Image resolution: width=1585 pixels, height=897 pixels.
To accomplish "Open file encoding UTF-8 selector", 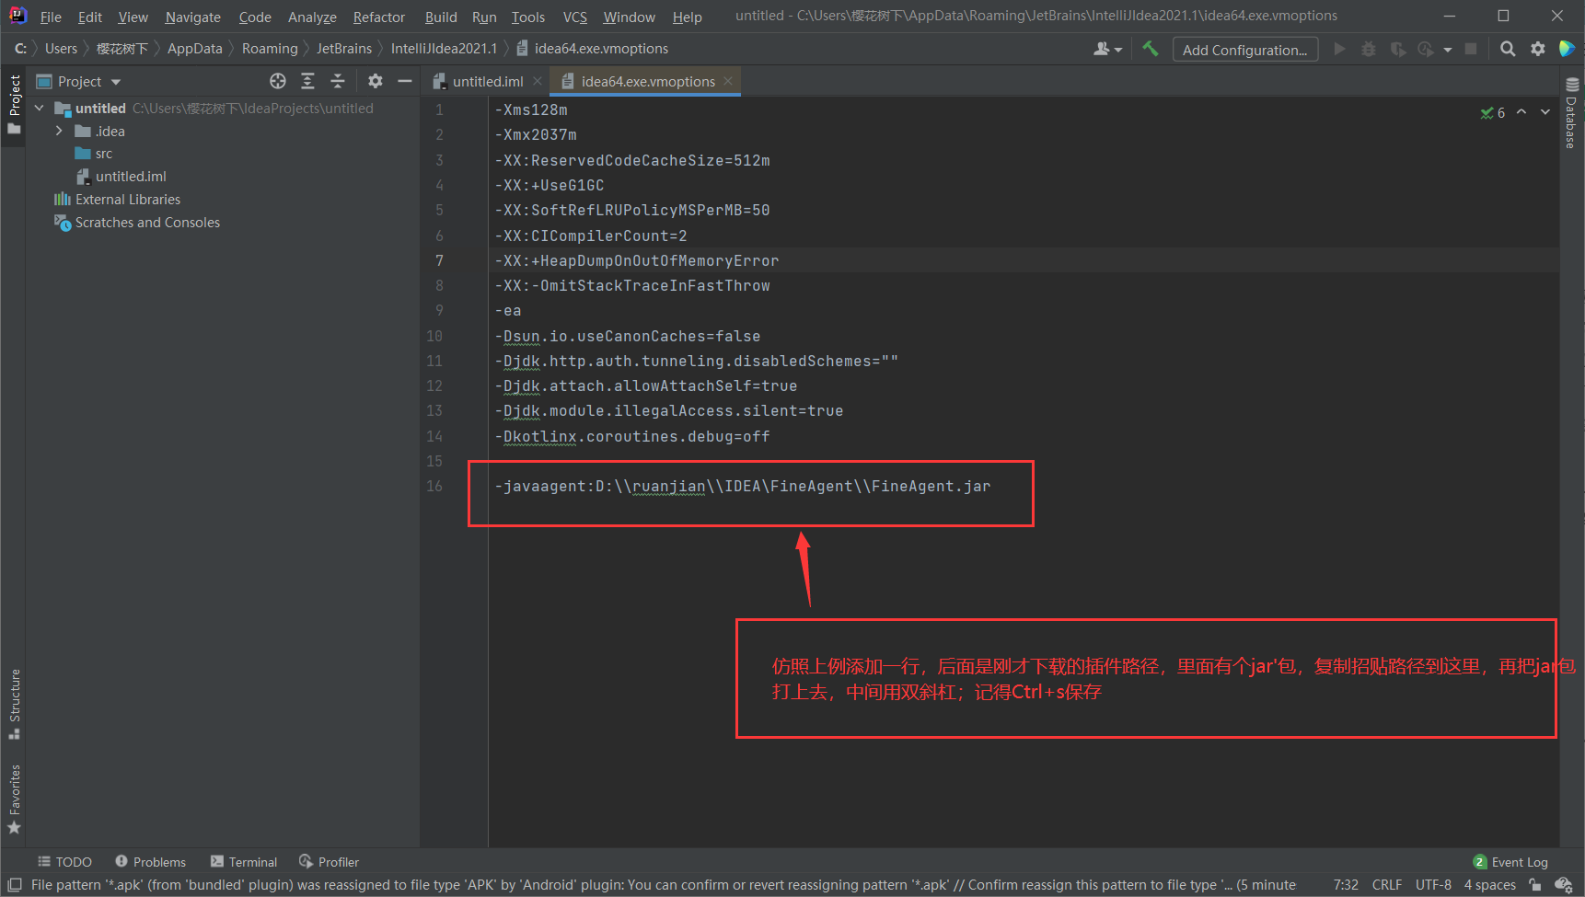I will [x=1433, y=885].
